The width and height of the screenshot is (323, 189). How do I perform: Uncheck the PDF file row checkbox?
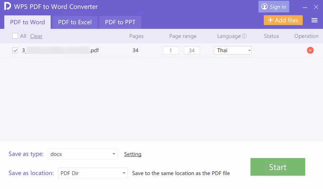point(15,50)
